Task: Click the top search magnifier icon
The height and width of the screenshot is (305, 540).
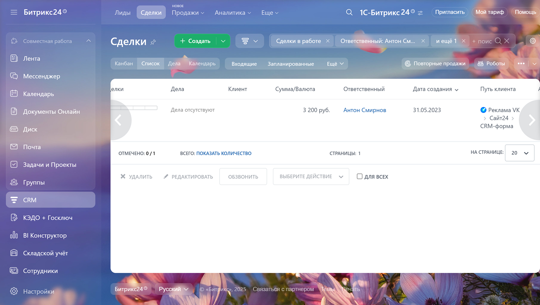Action: (349, 12)
